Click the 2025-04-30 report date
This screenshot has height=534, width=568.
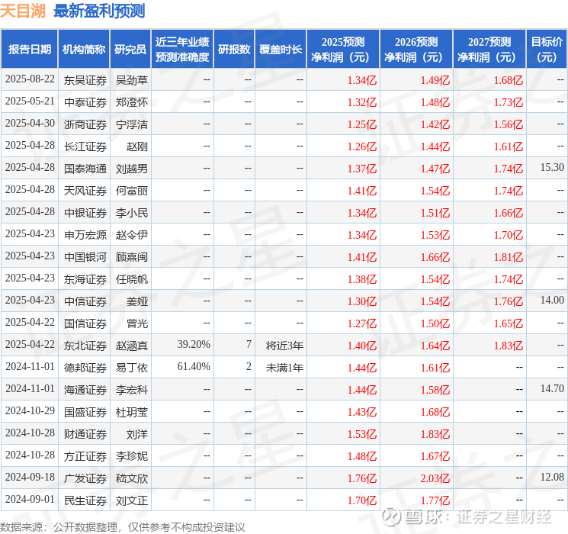[30, 124]
